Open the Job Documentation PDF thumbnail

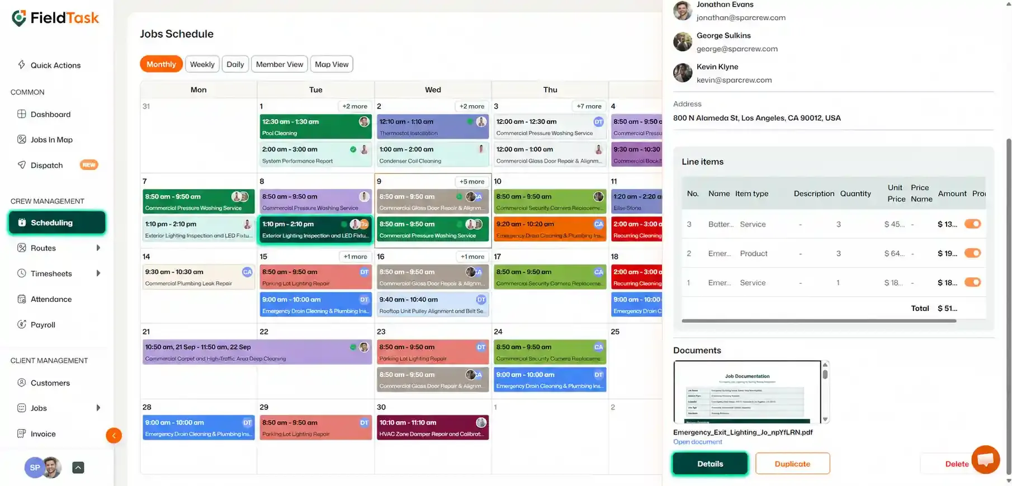coord(748,392)
